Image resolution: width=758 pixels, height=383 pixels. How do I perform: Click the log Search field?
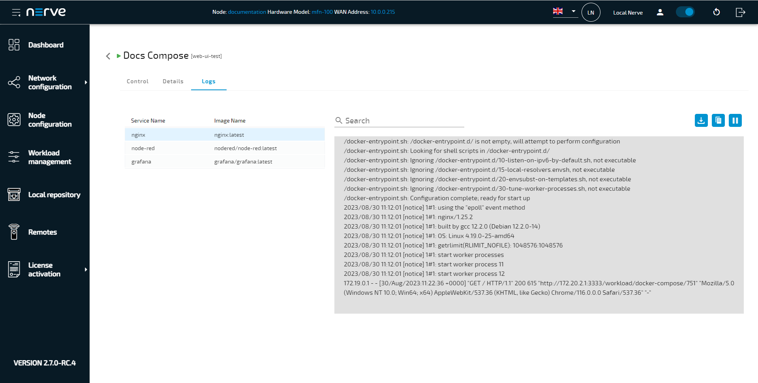403,121
